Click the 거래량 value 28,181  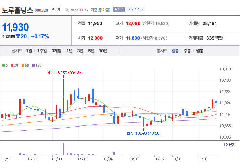point(210,23)
